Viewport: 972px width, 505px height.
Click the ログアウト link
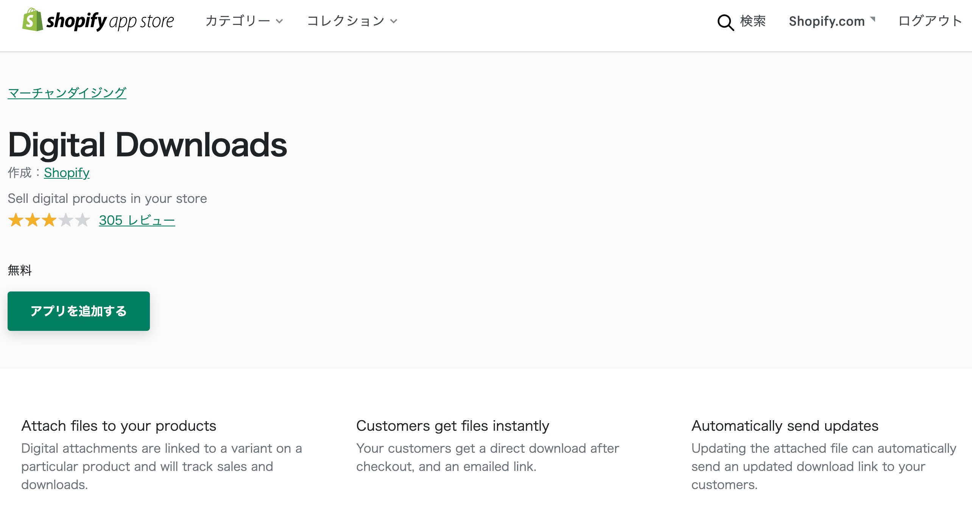tap(930, 21)
